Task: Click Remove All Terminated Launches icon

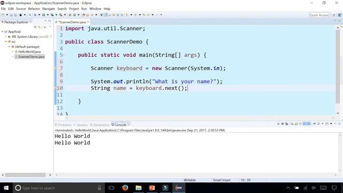Action: [x=287, y=124]
